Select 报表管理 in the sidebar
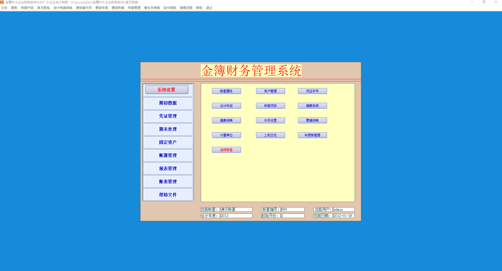This screenshot has height=271, width=502. pyautogui.click(x=168, y=169)
